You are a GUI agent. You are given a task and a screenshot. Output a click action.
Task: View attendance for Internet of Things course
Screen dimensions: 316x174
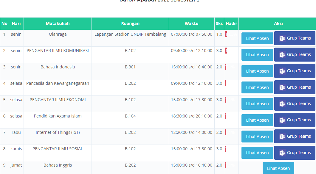click(x=257, y=137)
